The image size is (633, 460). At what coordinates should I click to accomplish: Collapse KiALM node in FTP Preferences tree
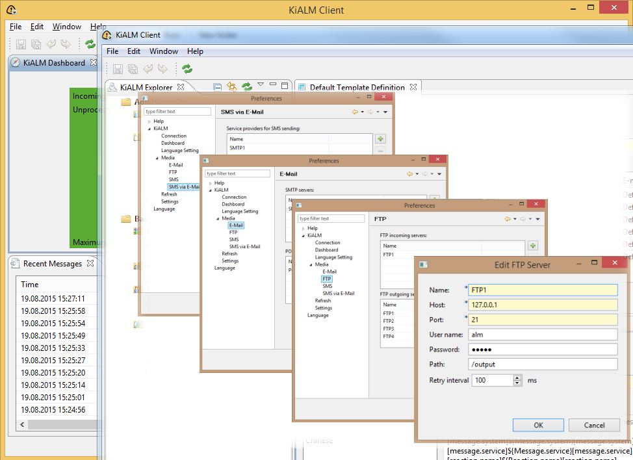point(304,236)
